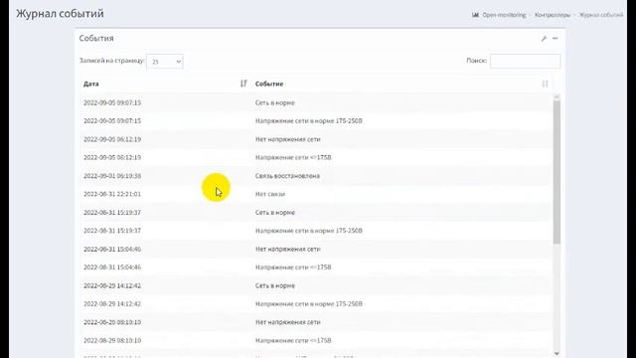This screenshot has width=636, height=358.
Task: Select Напряжение сети в норме 175-250В at 15:19:37
Action: 309,231
